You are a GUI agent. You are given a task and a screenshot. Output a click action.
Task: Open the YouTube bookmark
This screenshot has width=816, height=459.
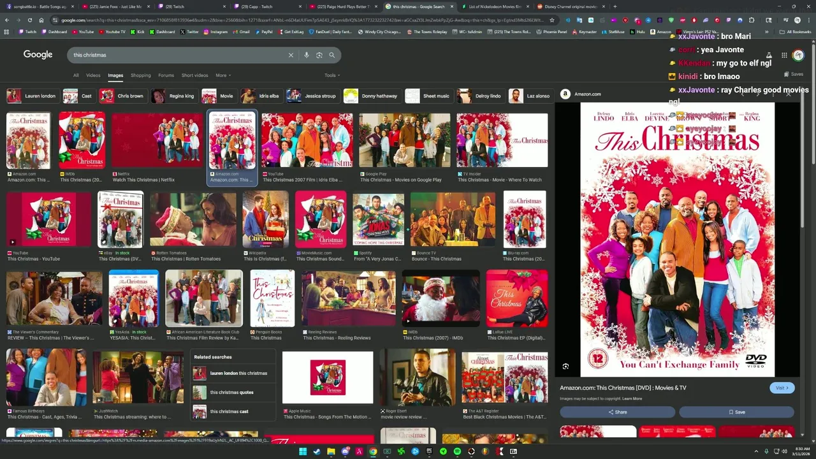click(x=83, y=31)
